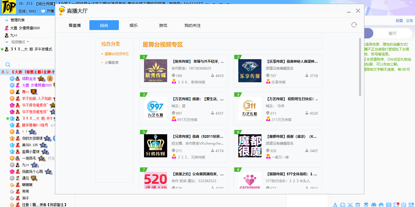Switch to the 聊天 toggle option

point(392,33)
